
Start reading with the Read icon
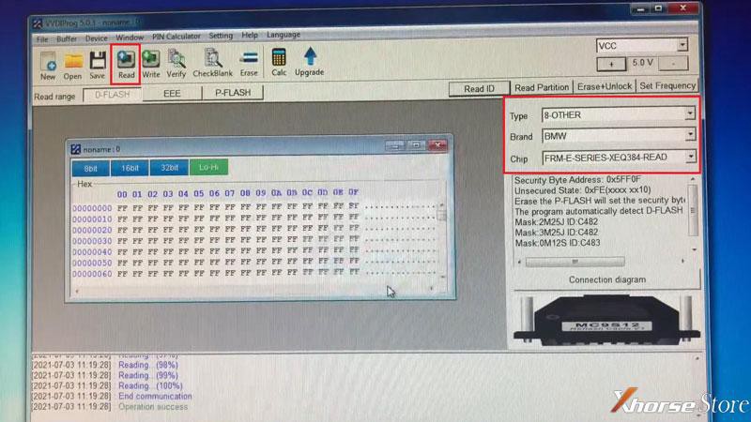click(126, 64)
